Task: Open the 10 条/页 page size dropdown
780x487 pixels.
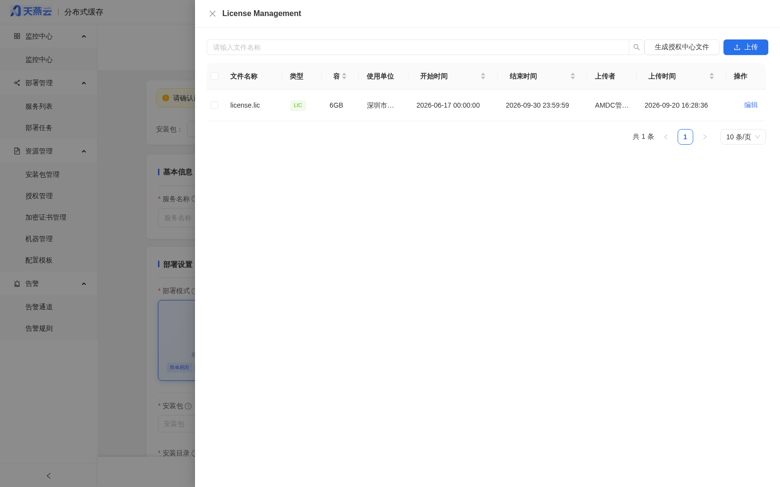Action: [743, 137]
